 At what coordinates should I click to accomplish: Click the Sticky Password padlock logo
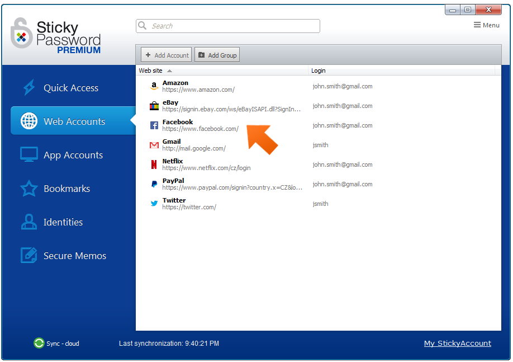click(x=22, y=34)
